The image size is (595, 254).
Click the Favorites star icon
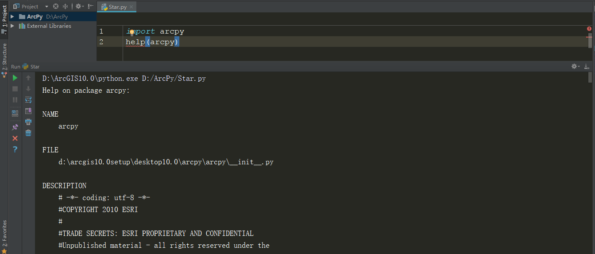pos(4,251)
